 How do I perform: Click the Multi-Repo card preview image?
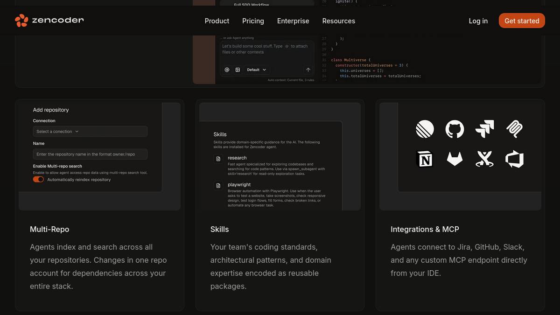99,156
